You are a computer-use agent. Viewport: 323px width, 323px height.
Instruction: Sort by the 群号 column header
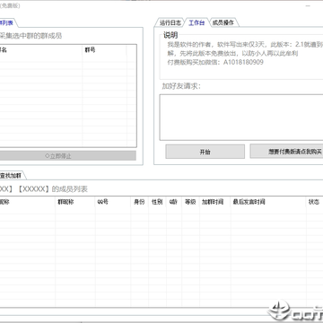click(x=104, y=50)
